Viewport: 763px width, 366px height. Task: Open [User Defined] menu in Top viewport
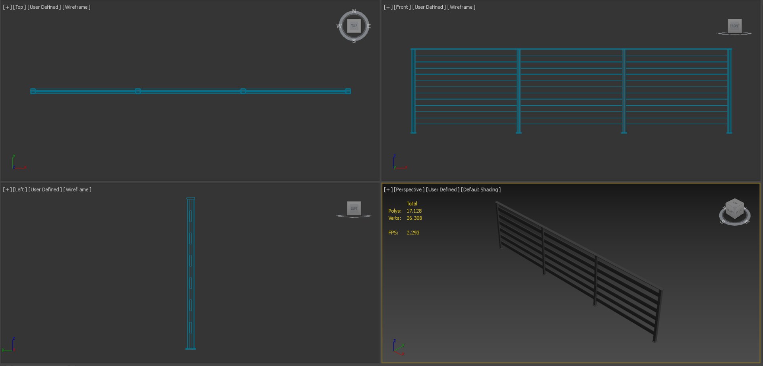pyautogui.click(x=44, y=7)
